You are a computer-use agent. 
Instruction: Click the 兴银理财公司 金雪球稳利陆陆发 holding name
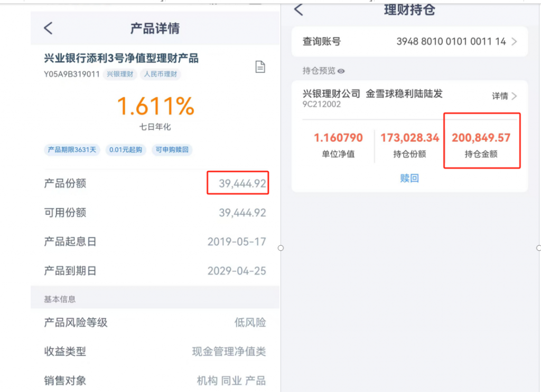point(372,94)
